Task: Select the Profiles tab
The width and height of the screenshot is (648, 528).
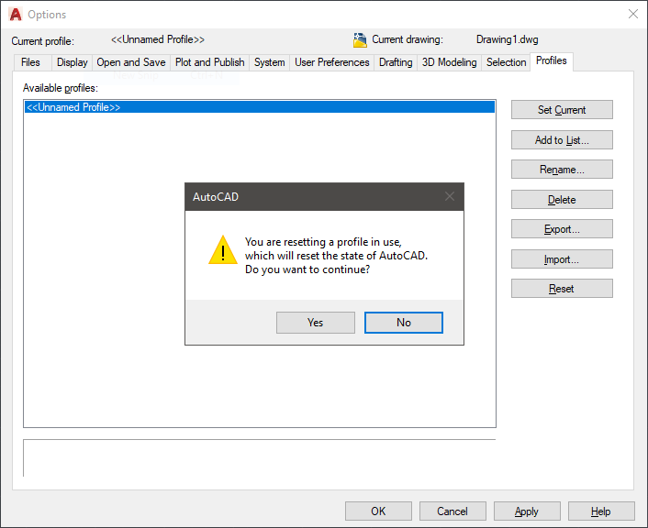Action: 552,61
